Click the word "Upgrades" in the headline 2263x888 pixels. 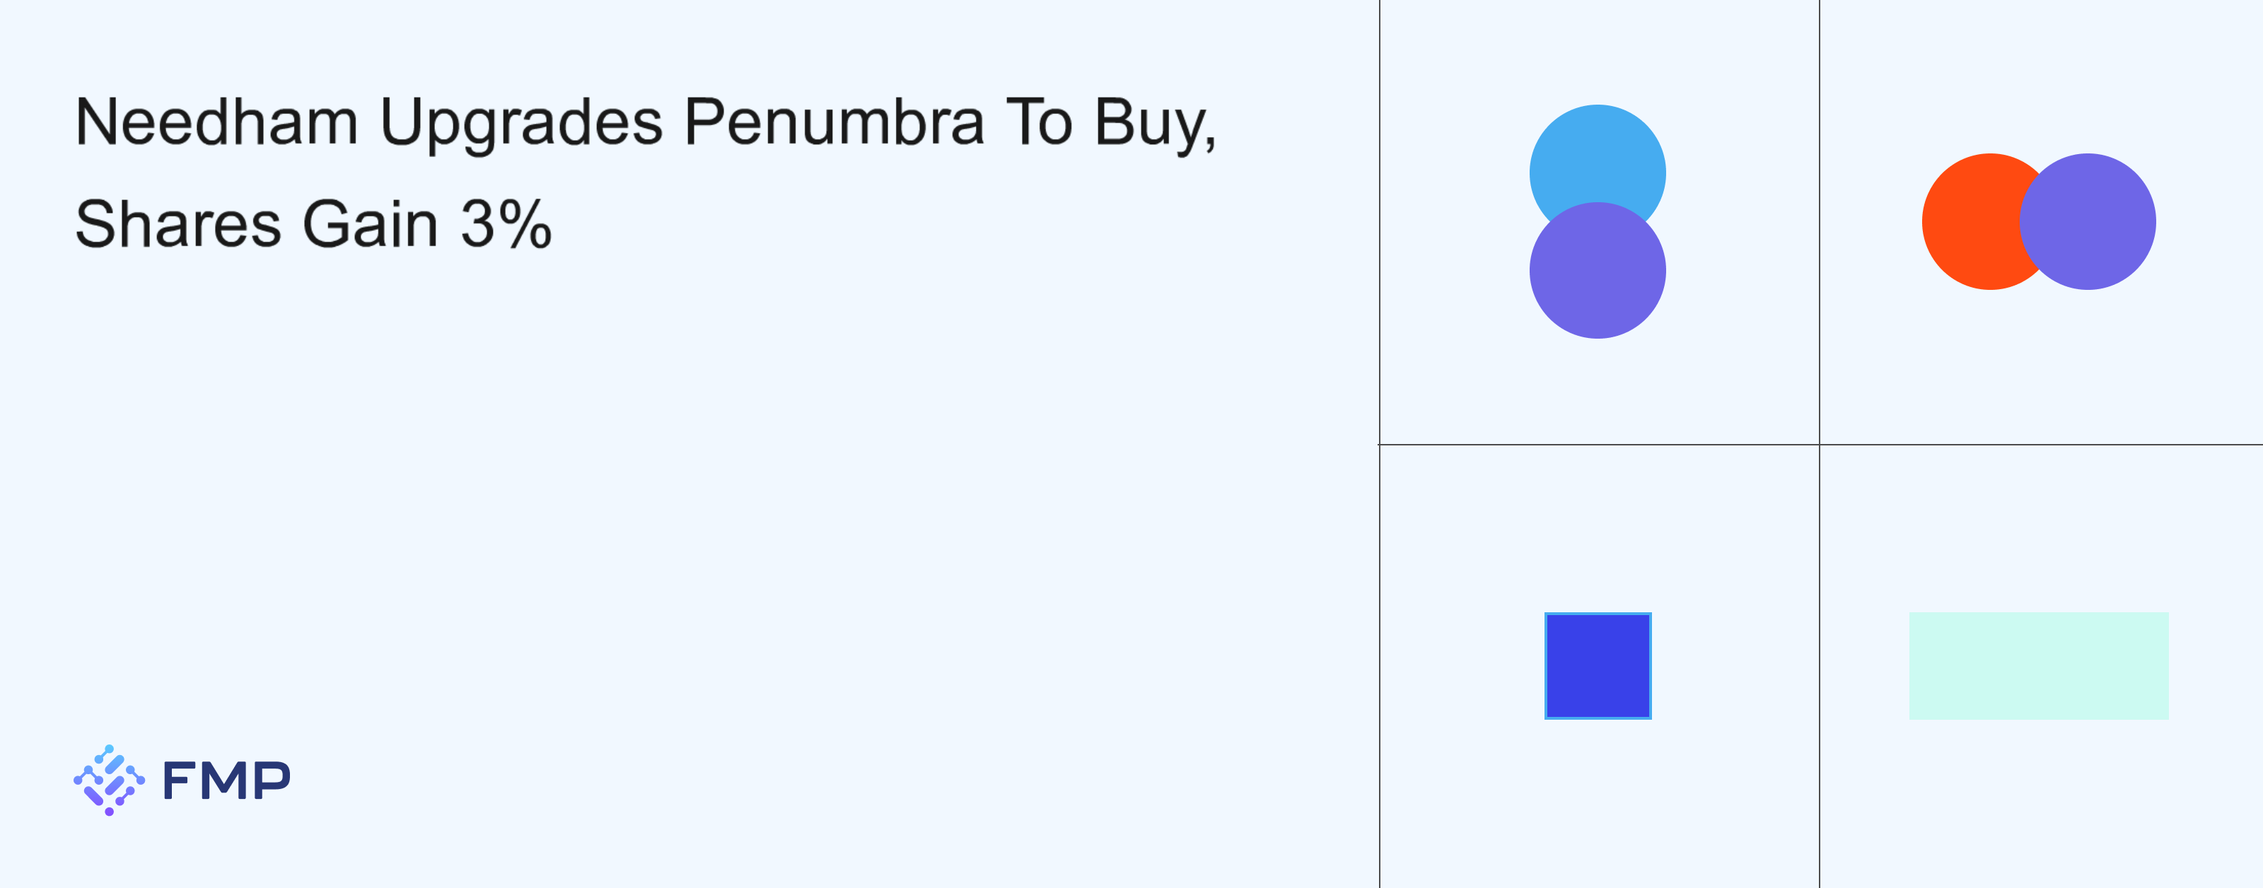pos(521,122)
